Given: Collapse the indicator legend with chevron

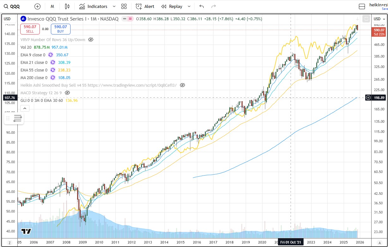Looking at the screenshot, I should pyautogui.click(x=25, y=108).
